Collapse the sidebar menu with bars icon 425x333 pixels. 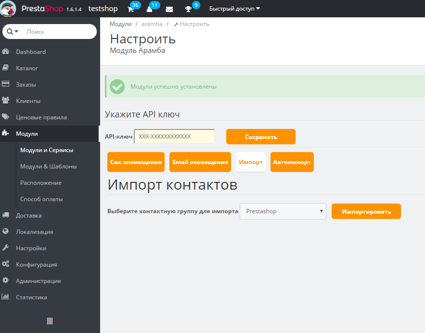[x=50, y=321]
